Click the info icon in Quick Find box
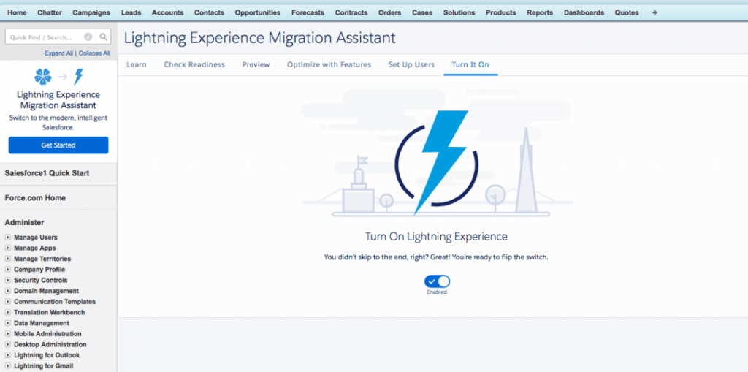This screenshot has width=748, height=372. 88,37
